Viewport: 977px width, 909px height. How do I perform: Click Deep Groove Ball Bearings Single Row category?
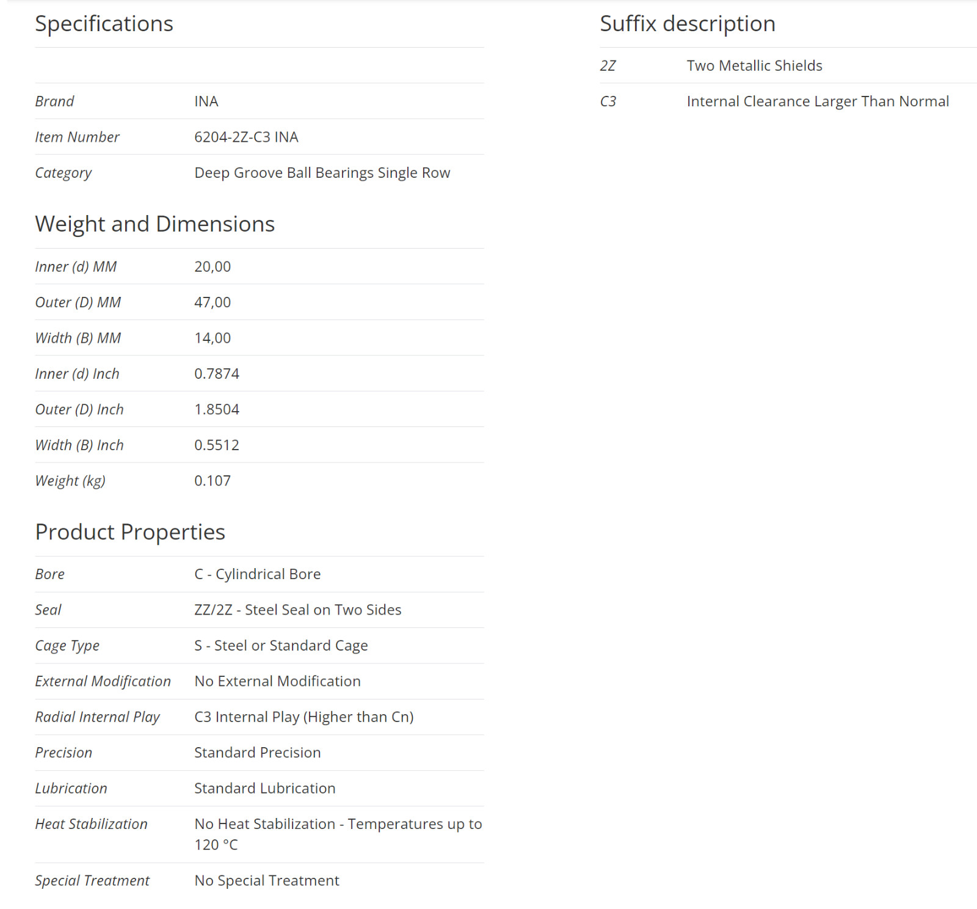coord(322,173)
